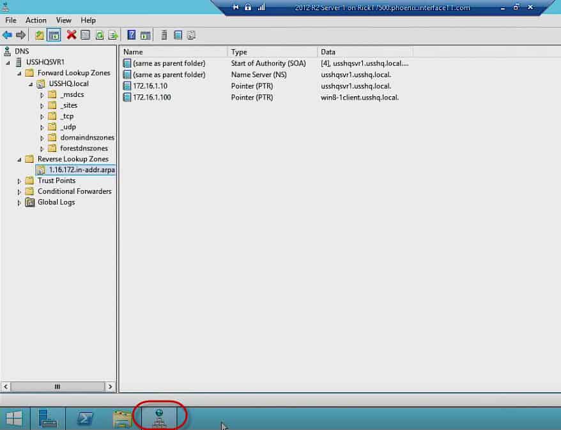Click the Up One Level folder icon

click(40, 35)
